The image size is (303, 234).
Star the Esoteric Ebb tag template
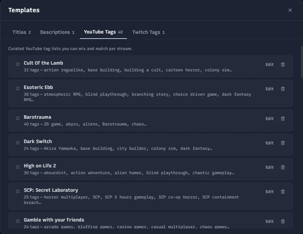[18, 88]
